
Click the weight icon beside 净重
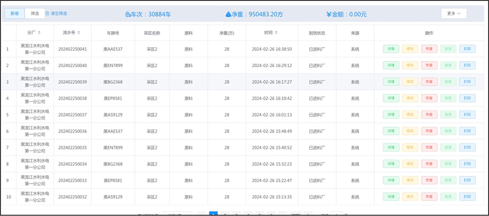click(228, 14)
